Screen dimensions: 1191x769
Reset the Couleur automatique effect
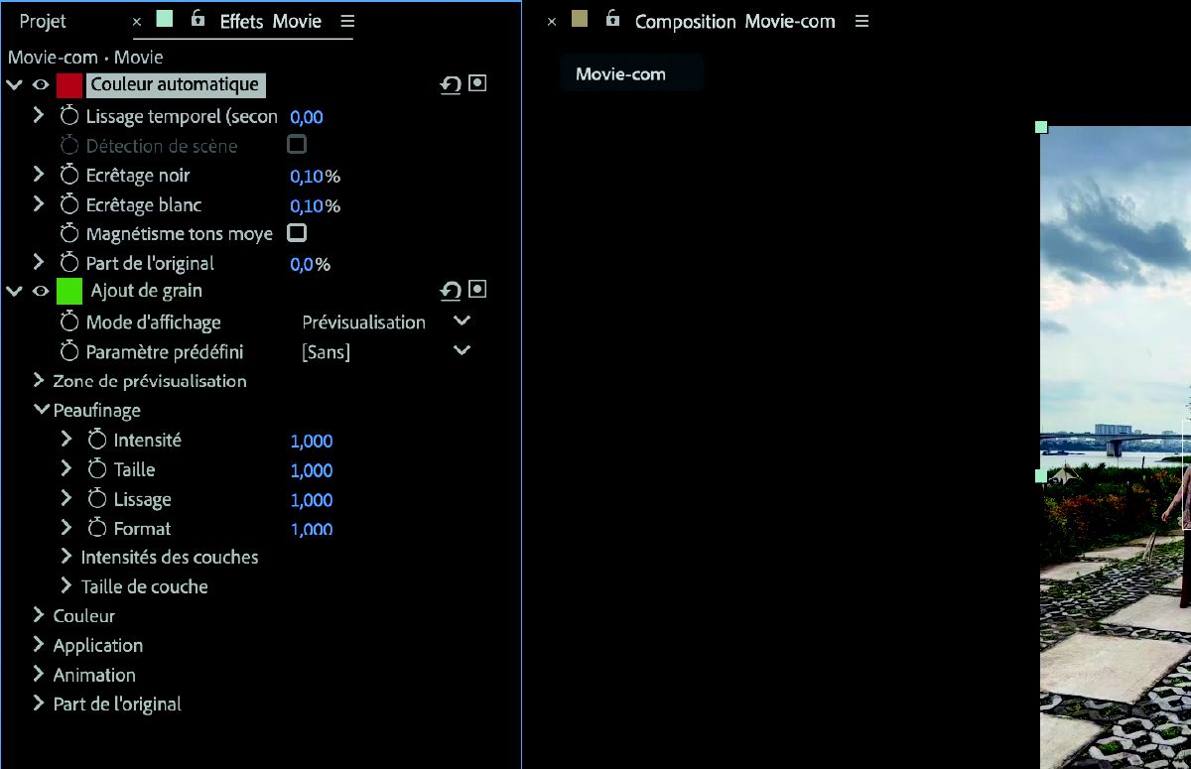(451, 85)
